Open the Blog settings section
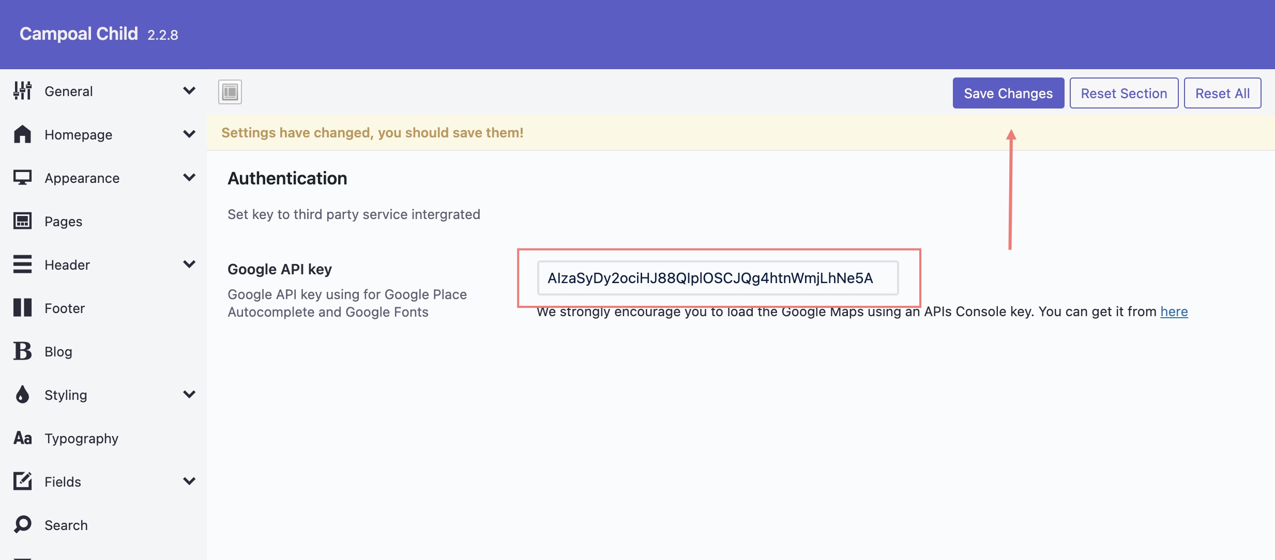The width and height of the screenshot is (1275, 560). [58, 351]
